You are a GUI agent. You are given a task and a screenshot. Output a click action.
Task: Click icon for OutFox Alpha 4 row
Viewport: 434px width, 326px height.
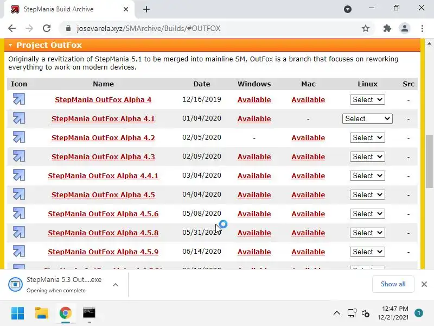point(19,99)
